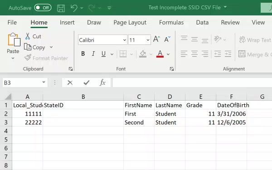272x170 pixels.
Task: Click the Align Left icon
Action: tap(184, 54)
